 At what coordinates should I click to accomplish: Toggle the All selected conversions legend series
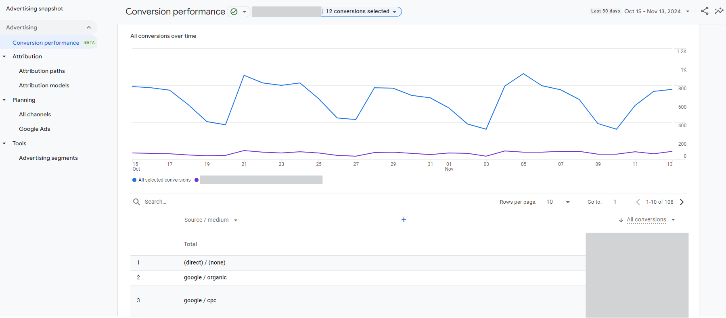coord(161,180)
